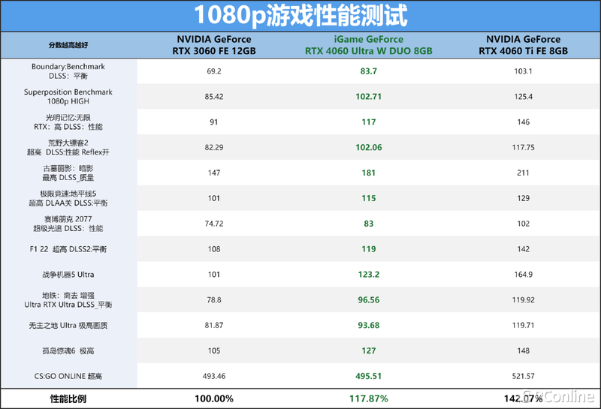The width and height of the screenshot is (601, 409).
Task: Click the value 147
Action: tap(214, 173)
